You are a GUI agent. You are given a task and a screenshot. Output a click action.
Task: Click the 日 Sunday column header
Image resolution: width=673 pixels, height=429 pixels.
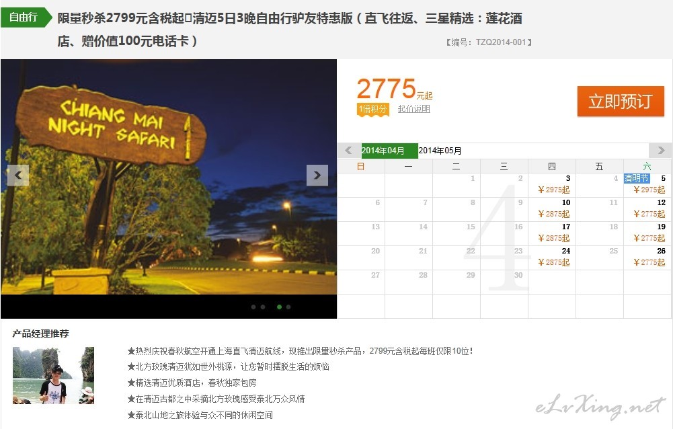(x=361, y=166)
